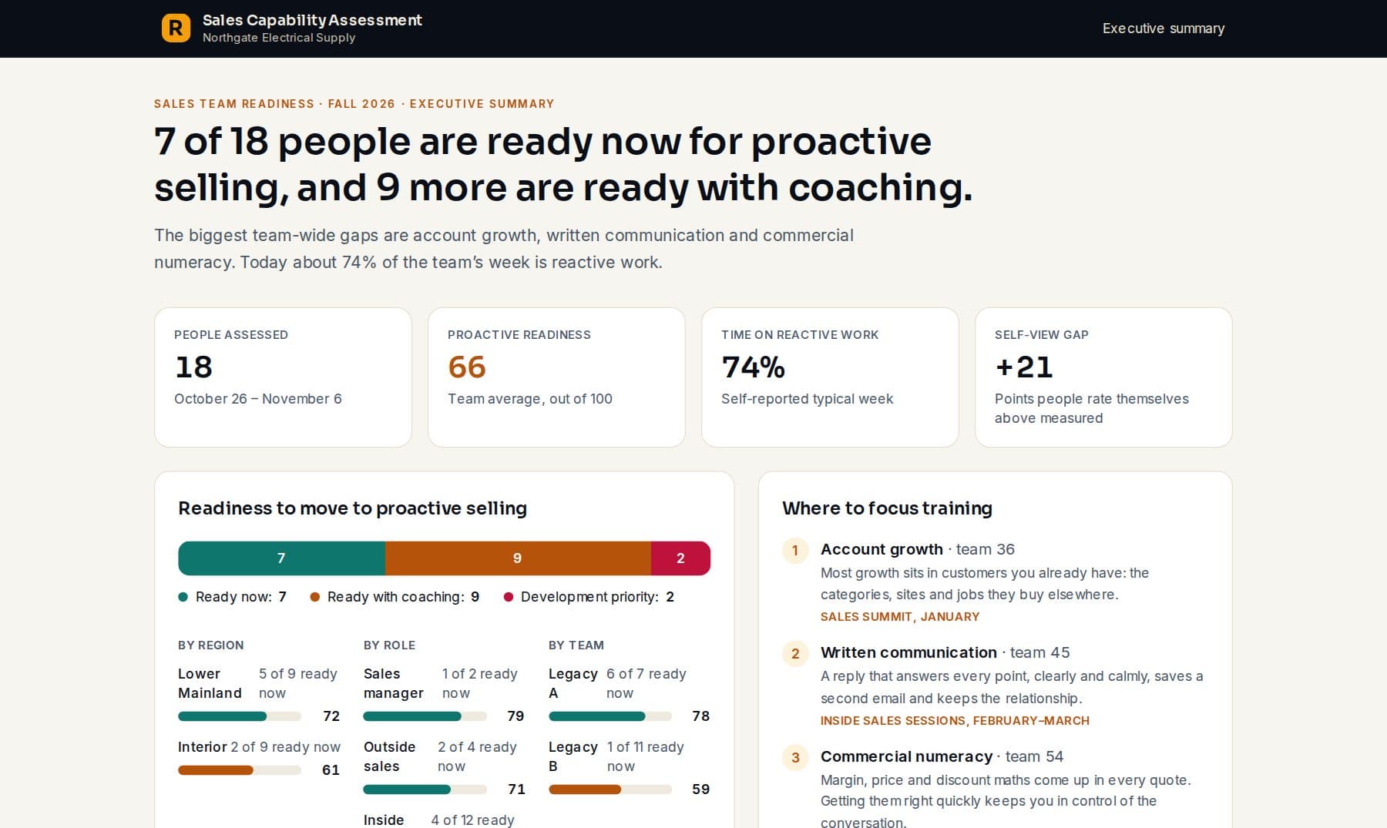Click the Commercial numeracy training heading
1387x828 pixels.
tap(906, 756)
